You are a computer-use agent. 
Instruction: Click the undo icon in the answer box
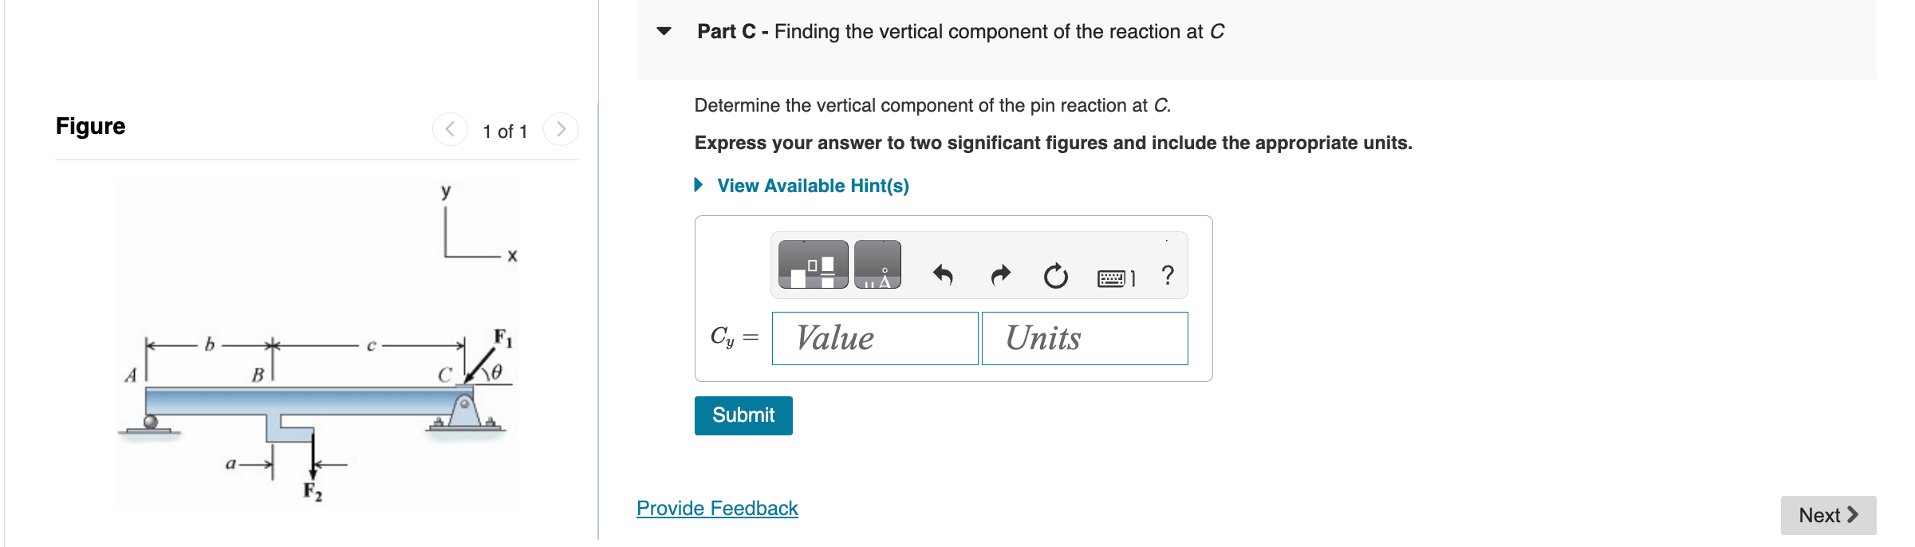[942, 275]
